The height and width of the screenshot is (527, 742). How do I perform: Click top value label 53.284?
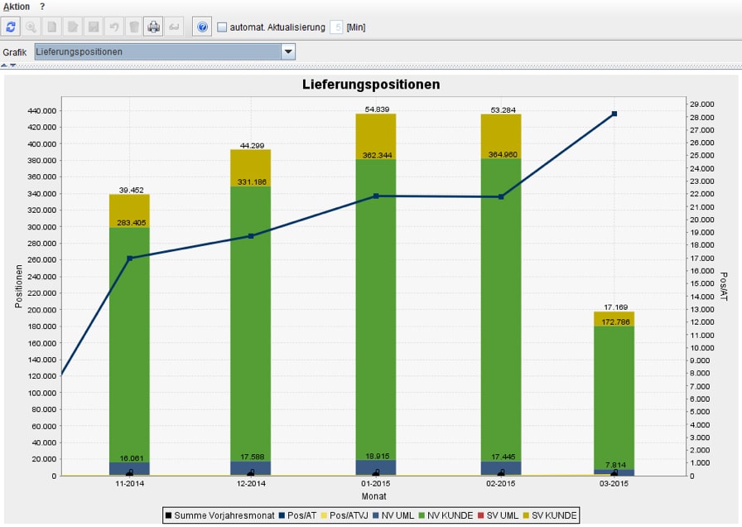pos(503,110)
